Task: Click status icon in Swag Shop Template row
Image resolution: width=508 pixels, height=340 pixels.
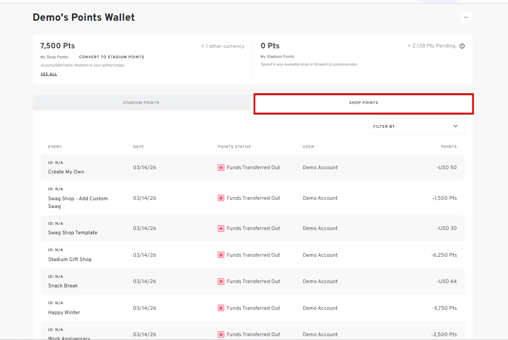Action: coord(221,228)
